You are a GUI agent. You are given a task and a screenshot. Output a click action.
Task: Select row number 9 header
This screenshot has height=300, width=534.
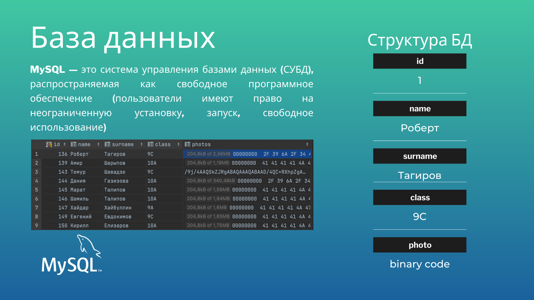coord(36,226)
